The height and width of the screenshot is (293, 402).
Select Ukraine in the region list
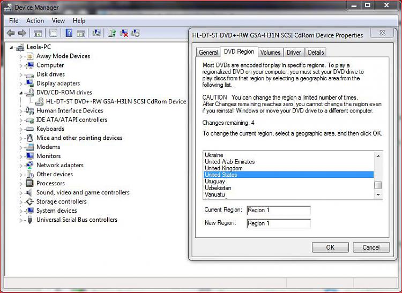click(x=289, y=155)
